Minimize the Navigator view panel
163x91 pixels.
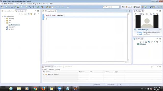(35, 11)
